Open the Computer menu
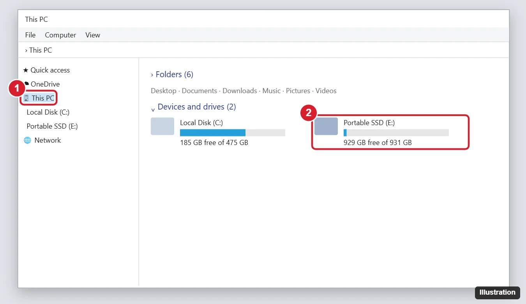This screenshot has height=304, width=526. coord(60,35)
